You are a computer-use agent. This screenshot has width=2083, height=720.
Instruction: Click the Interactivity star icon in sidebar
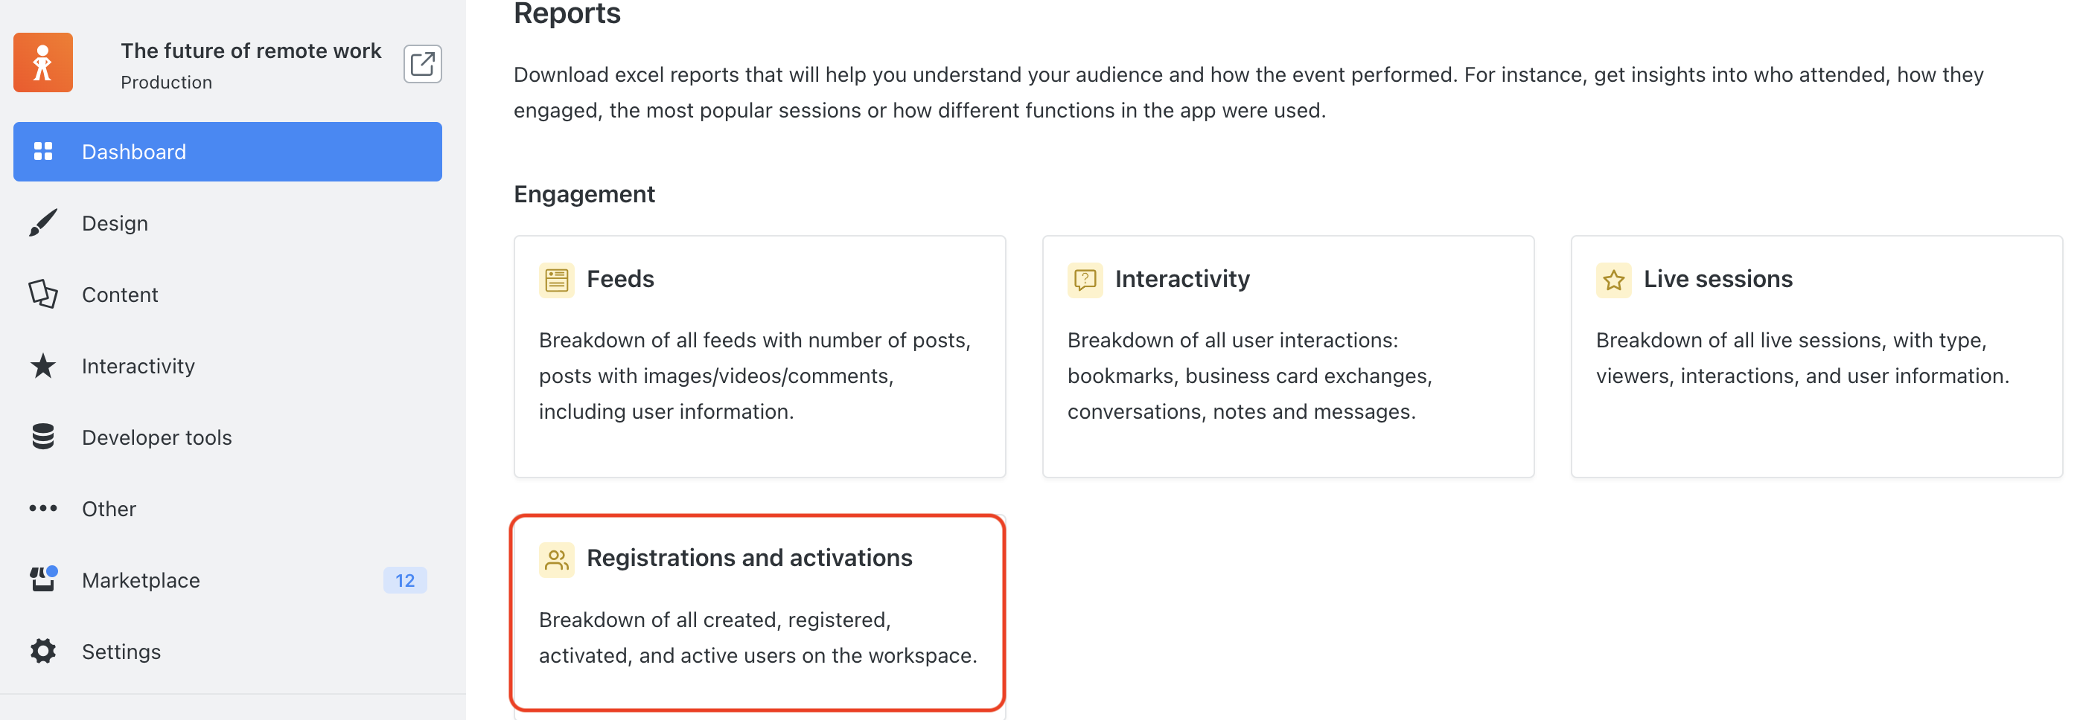[x=43, y=366]
